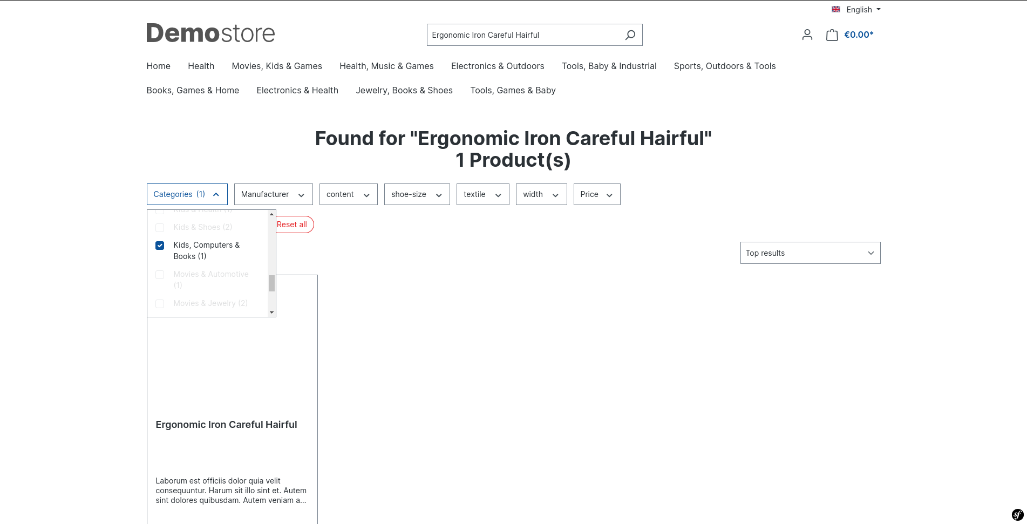Uncheck Kids, Computers & Books checkbox

coord(160,246)
